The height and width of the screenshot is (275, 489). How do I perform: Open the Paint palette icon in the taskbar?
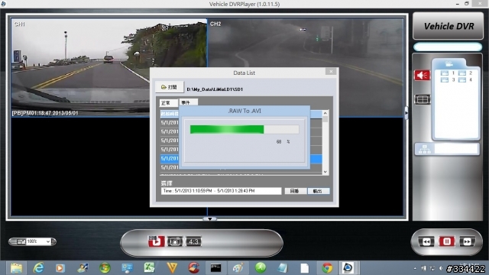point(238,268)
